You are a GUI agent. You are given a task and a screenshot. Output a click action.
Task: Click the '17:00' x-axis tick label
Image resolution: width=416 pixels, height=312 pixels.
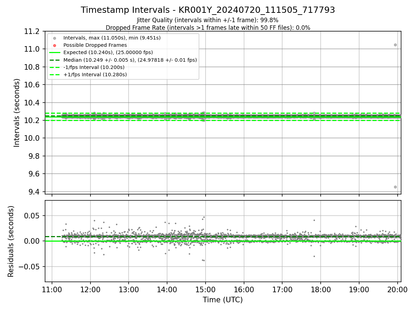(x=282, y=289)
